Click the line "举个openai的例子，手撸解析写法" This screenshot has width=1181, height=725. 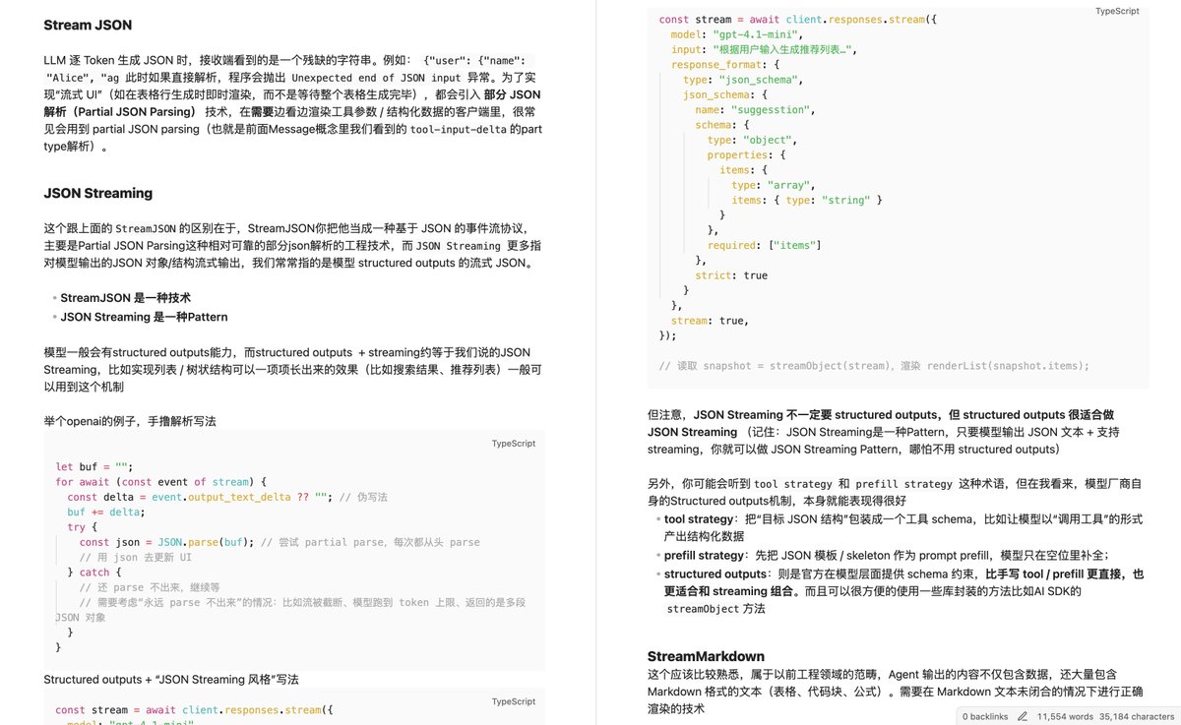coord(130,421)
